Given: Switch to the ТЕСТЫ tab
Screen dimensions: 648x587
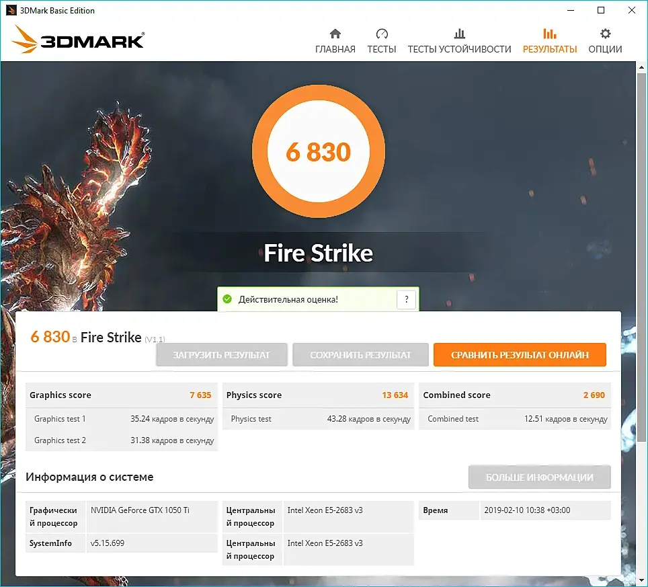Looking at the screenshot, I should tap(382, 49).
